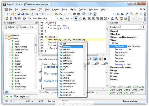Create a new document with the New icon
The width and height of the screenshot is (149, 106).
(7, 14)
